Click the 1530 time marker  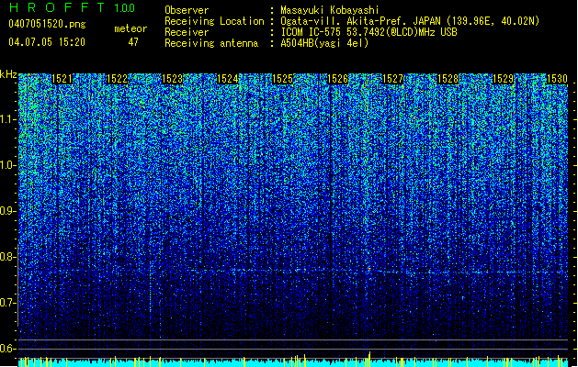(557, 79)
